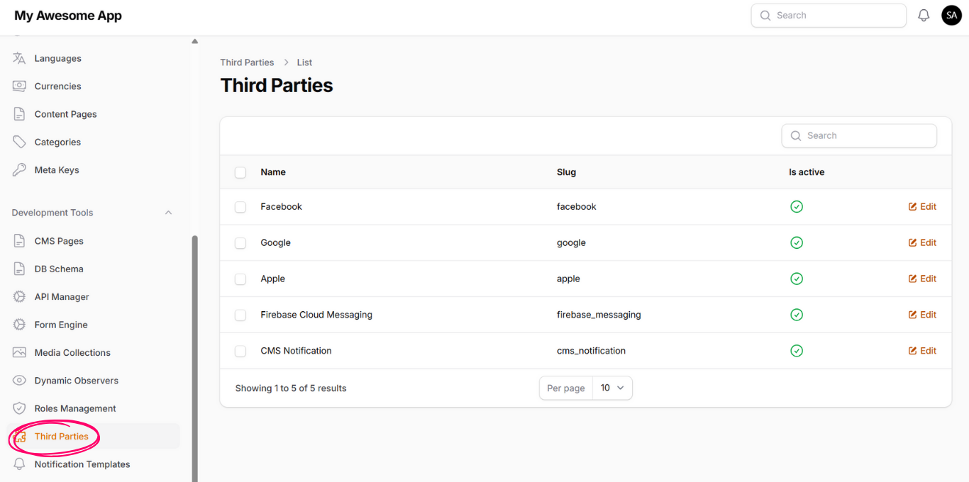
Task: Focus the table search input field
Action: [x=867, y=135]
